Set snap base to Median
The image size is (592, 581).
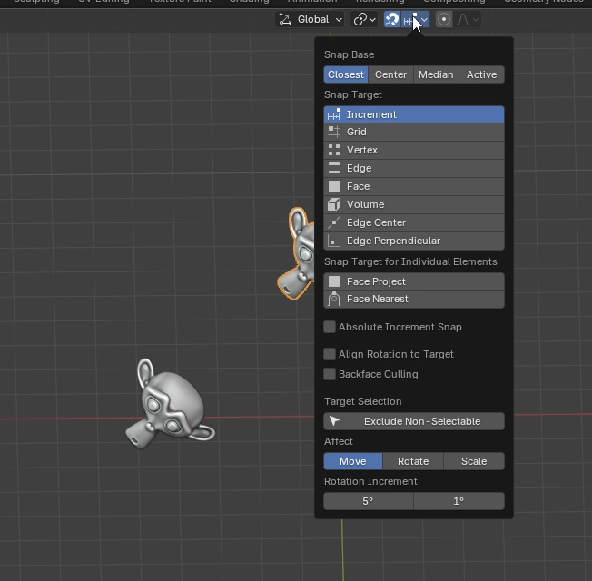[436, 74]
